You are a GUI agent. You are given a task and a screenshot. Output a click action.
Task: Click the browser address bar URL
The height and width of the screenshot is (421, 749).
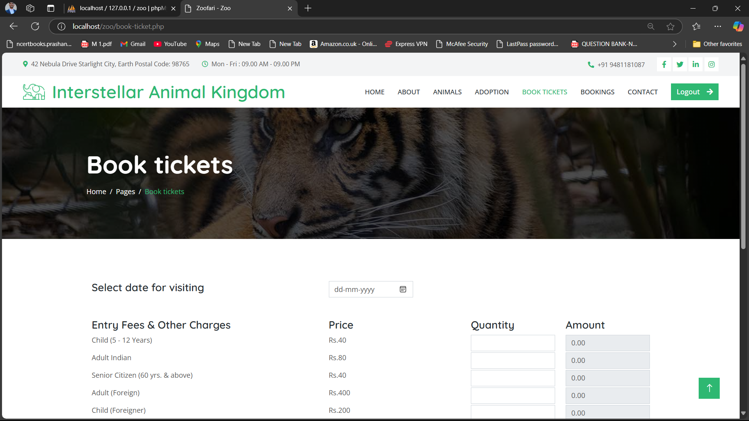click(x=118, y=27)
